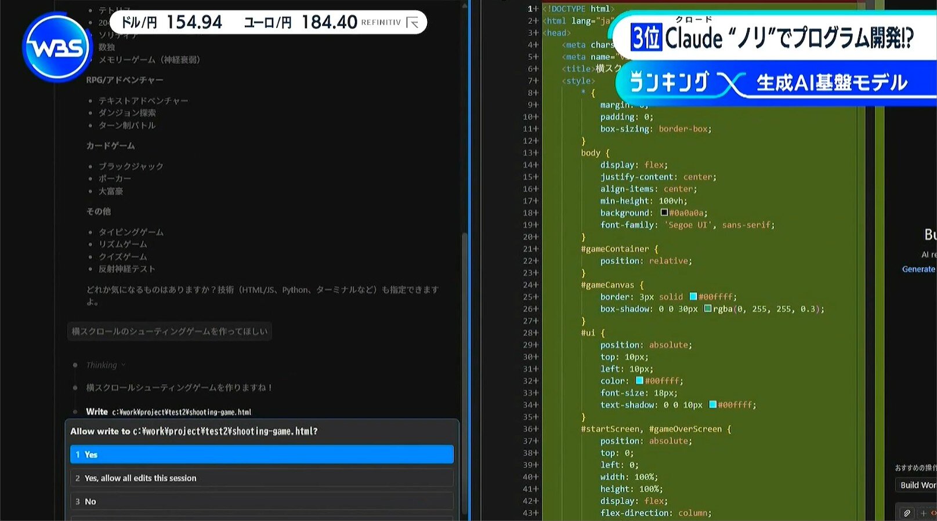Pick the cyan swatch on the "color:" line
Viewport: 937px width, 521px height.
click(639, 381)
